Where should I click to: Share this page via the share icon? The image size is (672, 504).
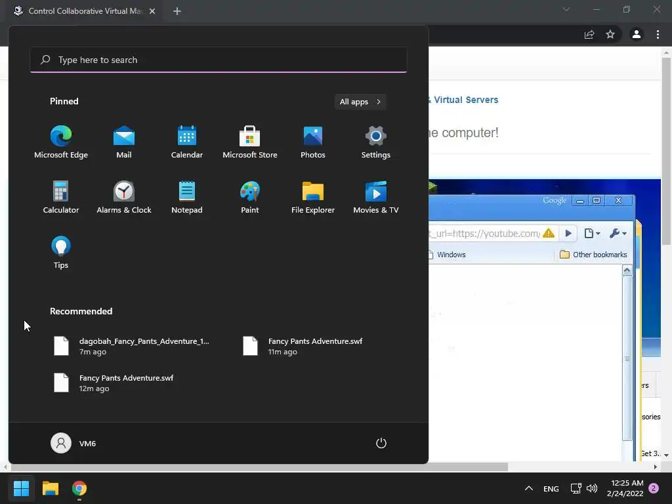pos(589,34)
